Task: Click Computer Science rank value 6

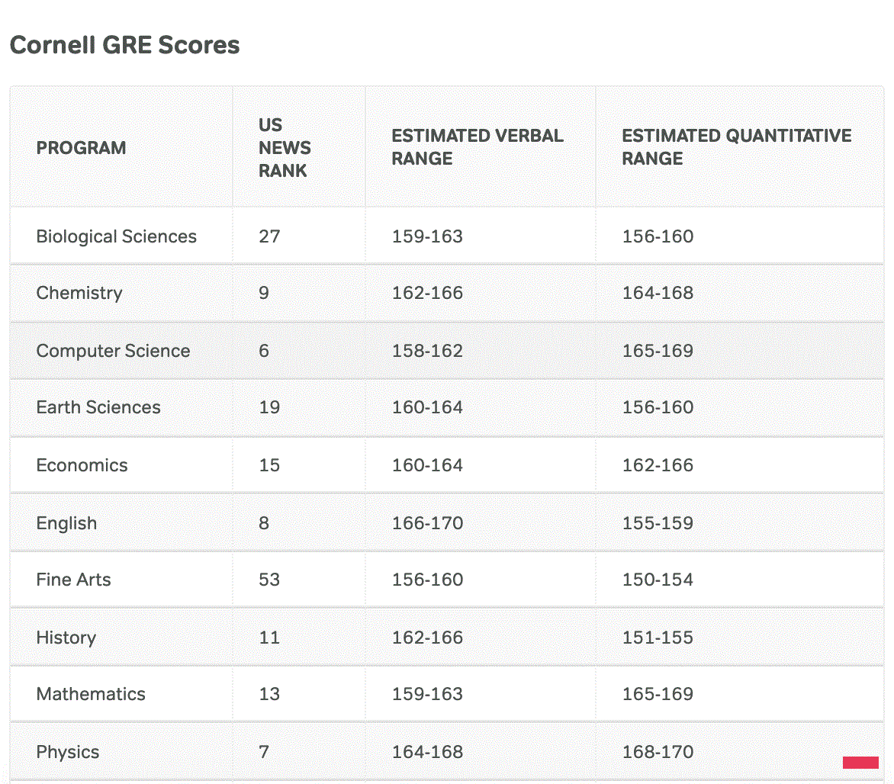Action: [x=264, y=351]
